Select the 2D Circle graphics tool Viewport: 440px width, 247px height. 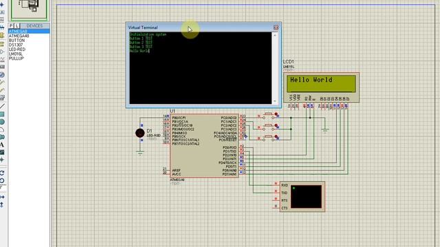click(1, 122)
